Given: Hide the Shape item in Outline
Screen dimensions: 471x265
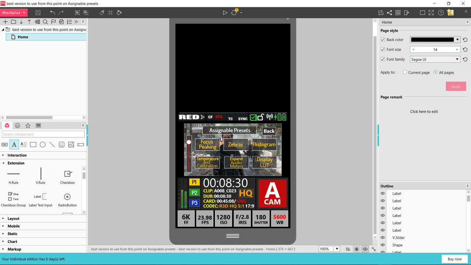Looking at the screenshot, I should 383,245.
